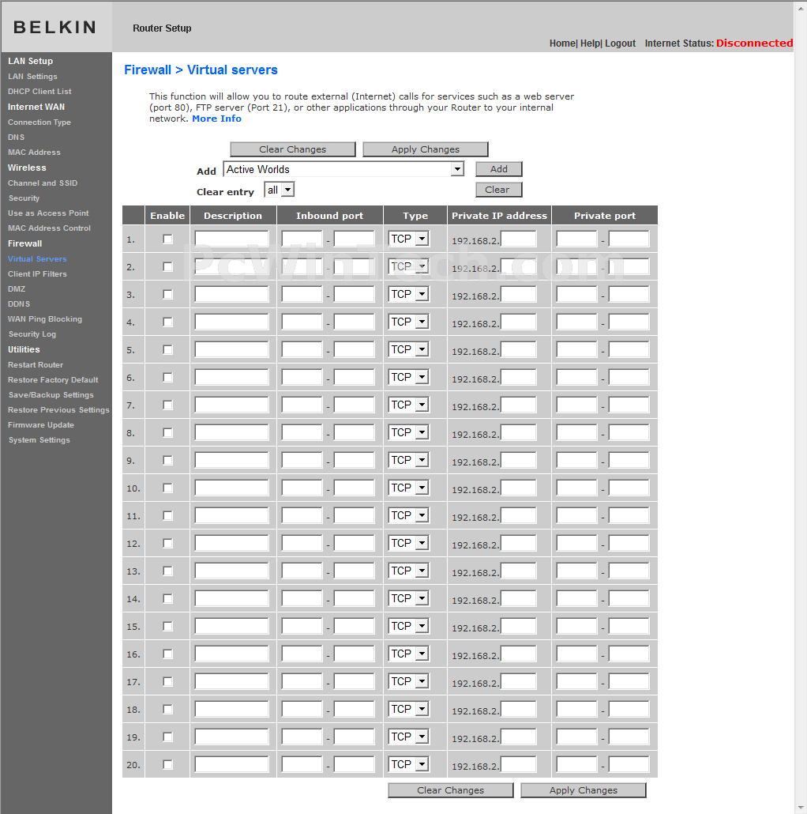The image size is (807, 814).
Task: Open LAN Settings in the sidebar
Action: 32,77
